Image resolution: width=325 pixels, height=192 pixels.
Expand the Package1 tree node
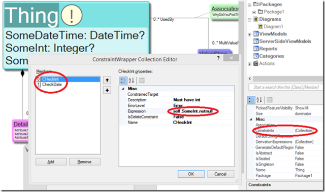point(254,12)
